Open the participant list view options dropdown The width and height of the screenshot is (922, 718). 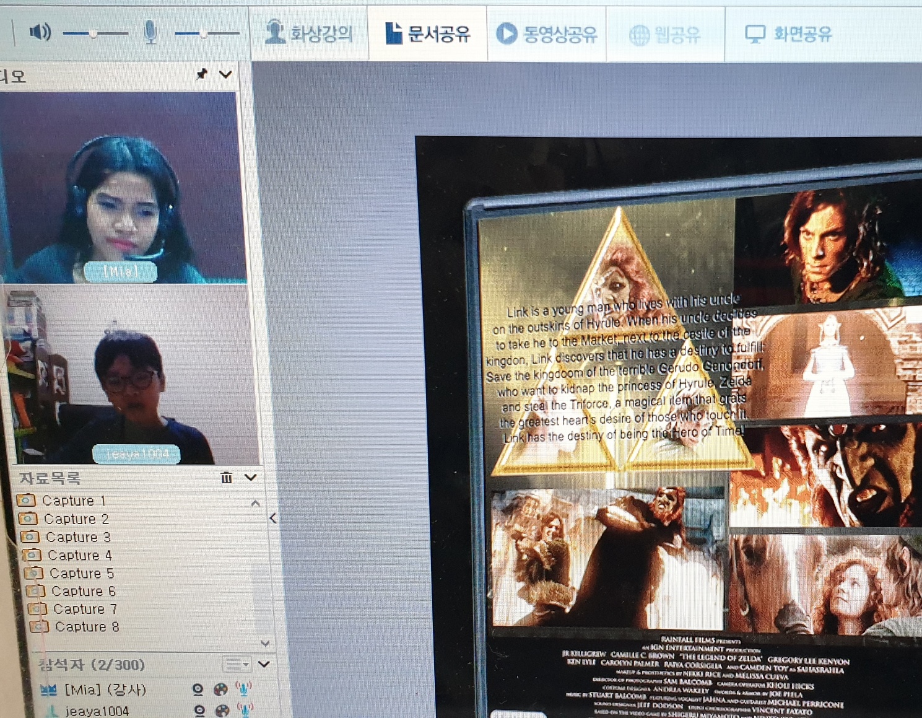point(237,664)
